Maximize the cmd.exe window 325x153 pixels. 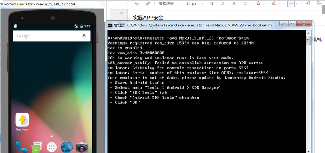(292, 24)
